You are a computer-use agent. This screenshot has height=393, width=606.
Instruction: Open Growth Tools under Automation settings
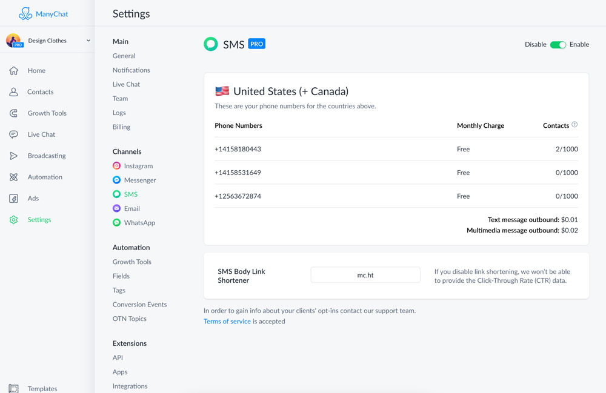(x=132, y=262)
